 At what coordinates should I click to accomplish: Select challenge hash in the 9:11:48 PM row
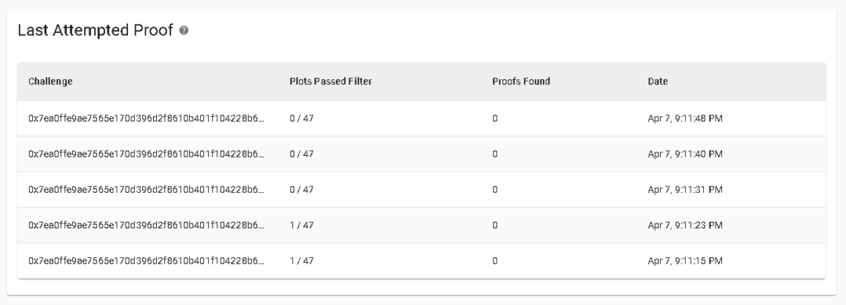(x=147, y=119)
